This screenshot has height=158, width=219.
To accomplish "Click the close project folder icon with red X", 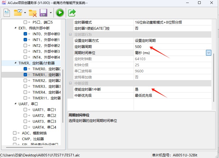I will coord(33,13).
